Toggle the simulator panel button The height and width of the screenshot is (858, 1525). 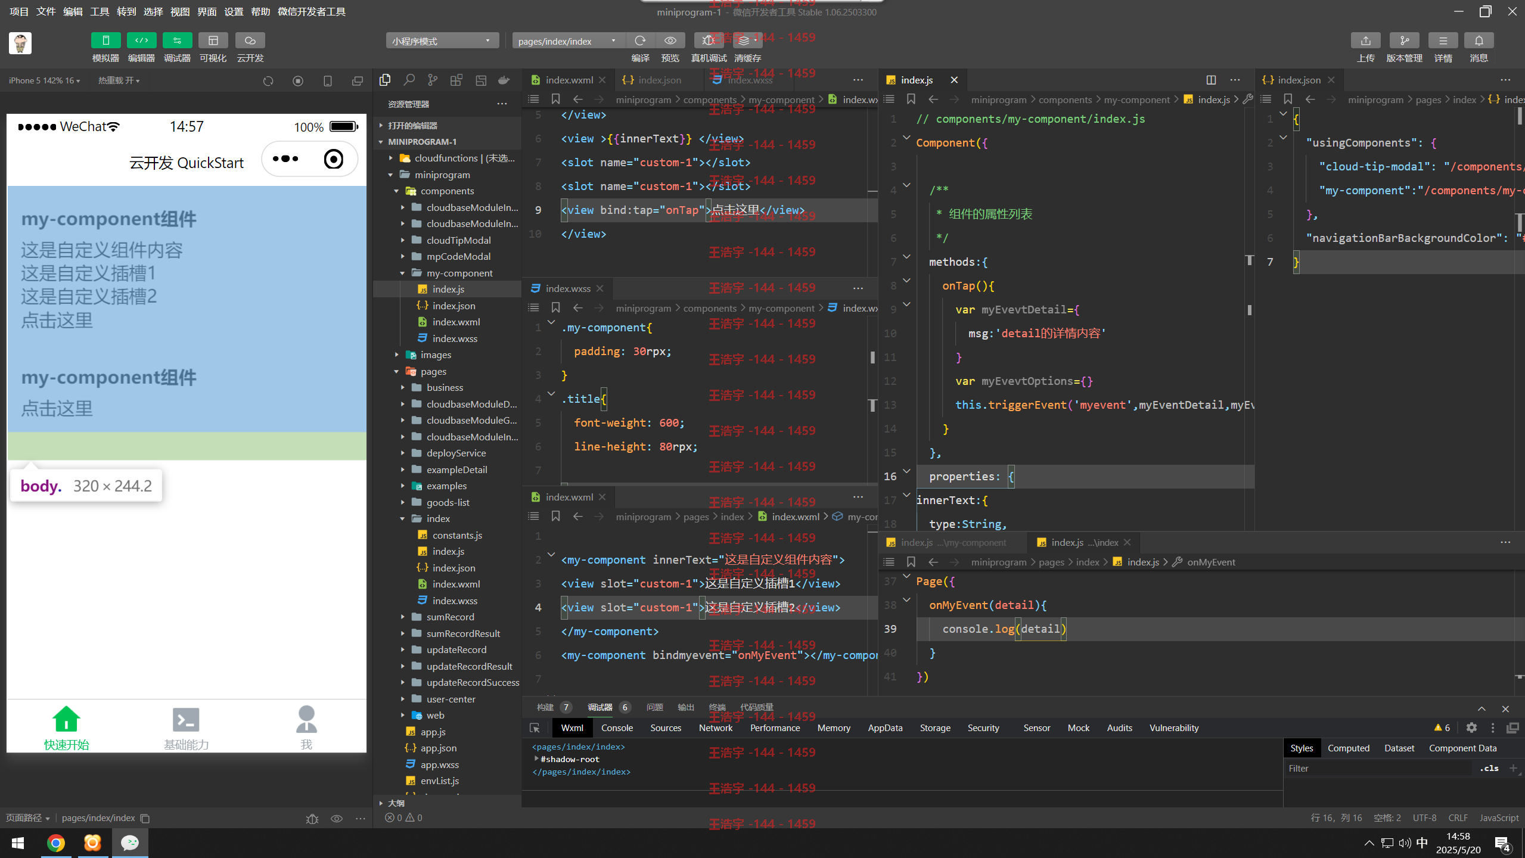(x=105, y=41)
